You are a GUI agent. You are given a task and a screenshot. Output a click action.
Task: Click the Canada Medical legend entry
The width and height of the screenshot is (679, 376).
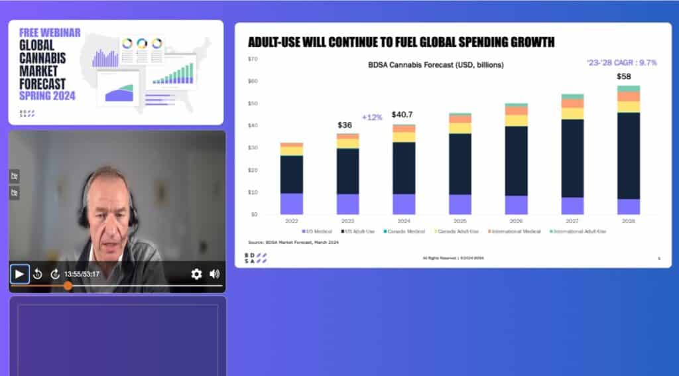404,231
